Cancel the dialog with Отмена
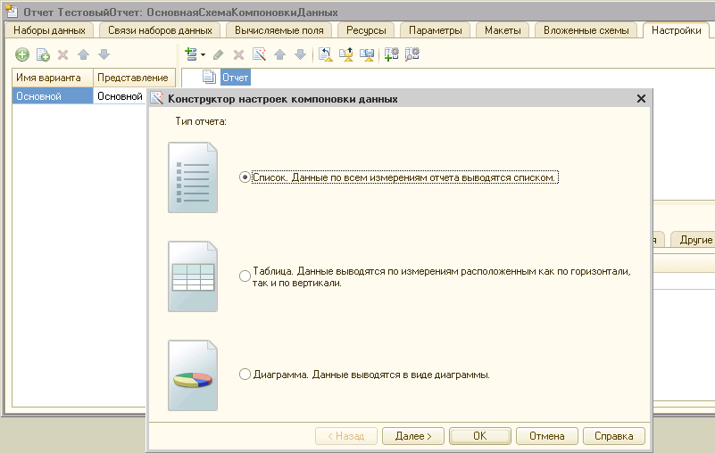Screen dimensions: 715x453 [546, 436]
